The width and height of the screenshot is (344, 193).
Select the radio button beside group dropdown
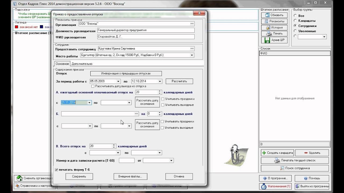click(x=295, y=36)
